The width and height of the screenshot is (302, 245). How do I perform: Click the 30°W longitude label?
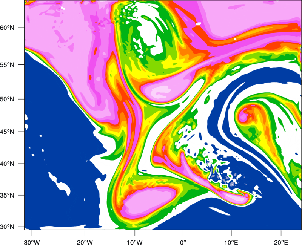32,242
